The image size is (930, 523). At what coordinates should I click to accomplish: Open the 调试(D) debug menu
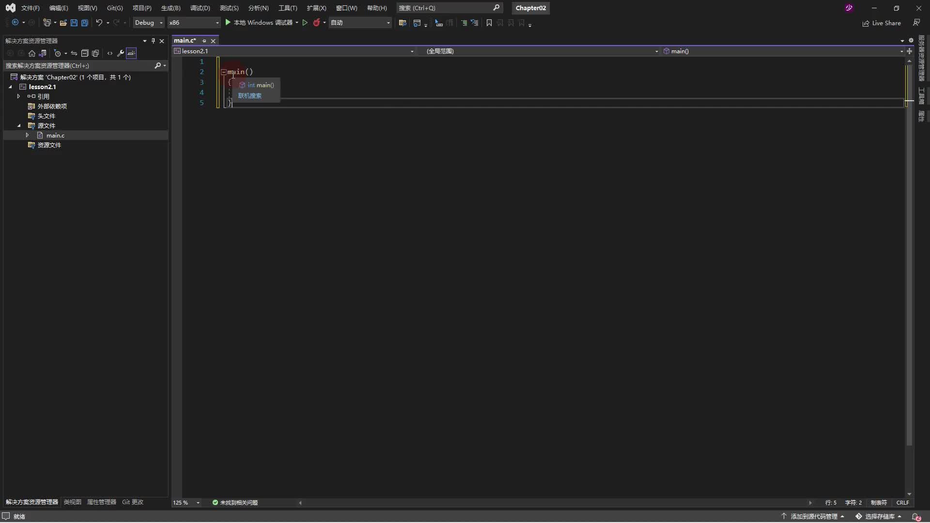[200, 8]
